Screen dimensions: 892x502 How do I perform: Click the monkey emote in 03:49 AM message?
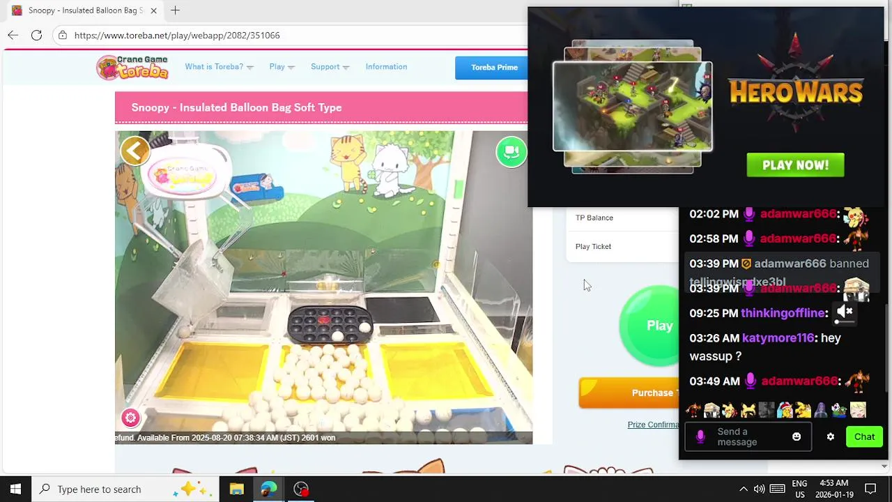point(856,381)
